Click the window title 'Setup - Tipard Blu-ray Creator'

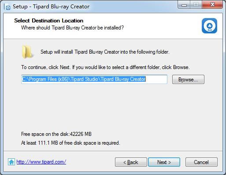coord(51,7)
